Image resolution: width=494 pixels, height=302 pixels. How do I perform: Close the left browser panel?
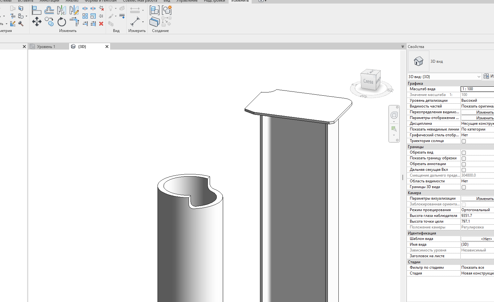24,47
